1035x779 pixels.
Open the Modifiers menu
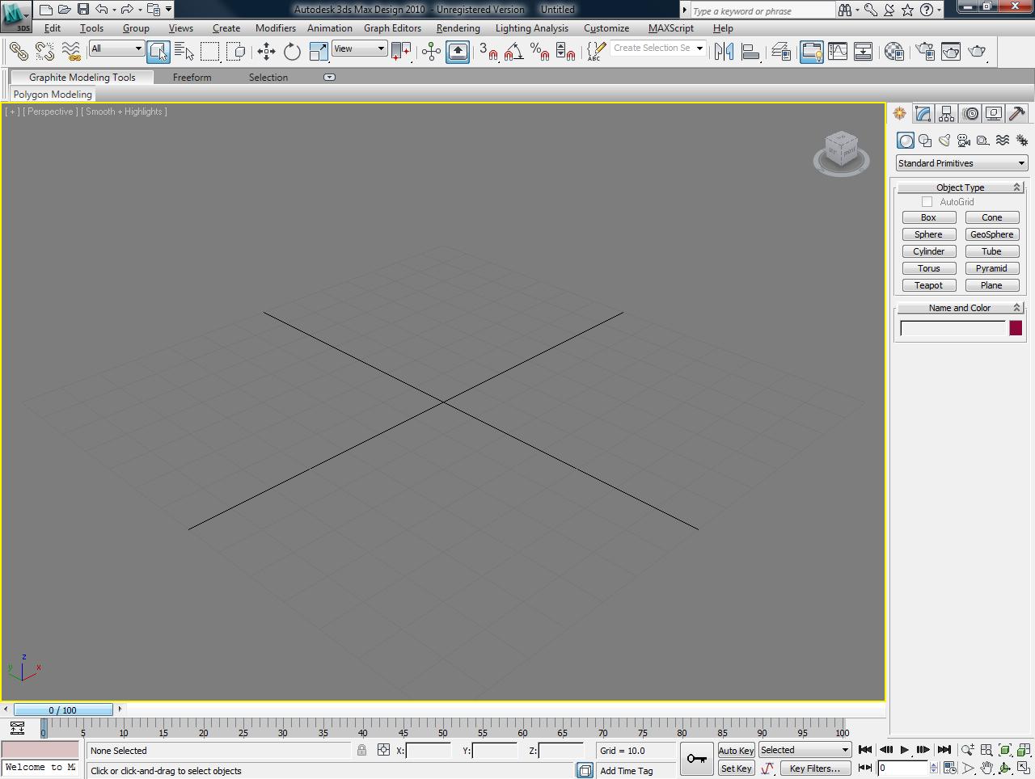point(275,28)
